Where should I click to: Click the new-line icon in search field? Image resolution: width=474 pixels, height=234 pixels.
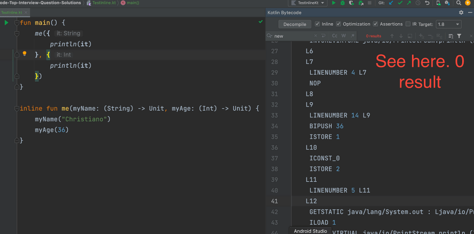coord(323,36)
